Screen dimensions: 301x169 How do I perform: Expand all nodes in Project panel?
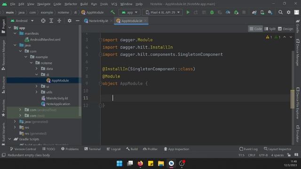[x=51, y=21]
